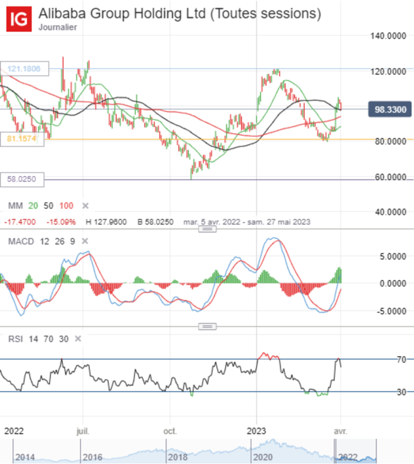
Task: Grab the divider handle above MACD panel
Action: click(x=208, y=229)
